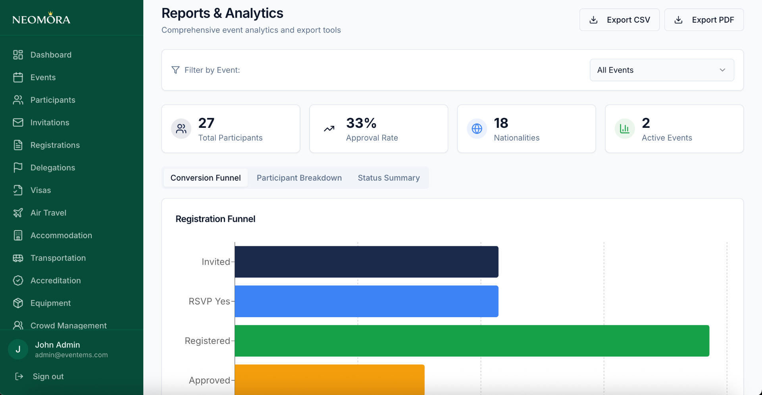Select the Dashboard grid icon

point(18,54)
